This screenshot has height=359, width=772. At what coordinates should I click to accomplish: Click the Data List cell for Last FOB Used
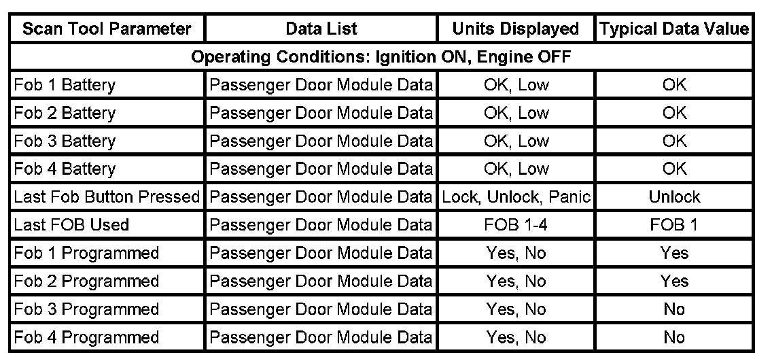[321, 225]
